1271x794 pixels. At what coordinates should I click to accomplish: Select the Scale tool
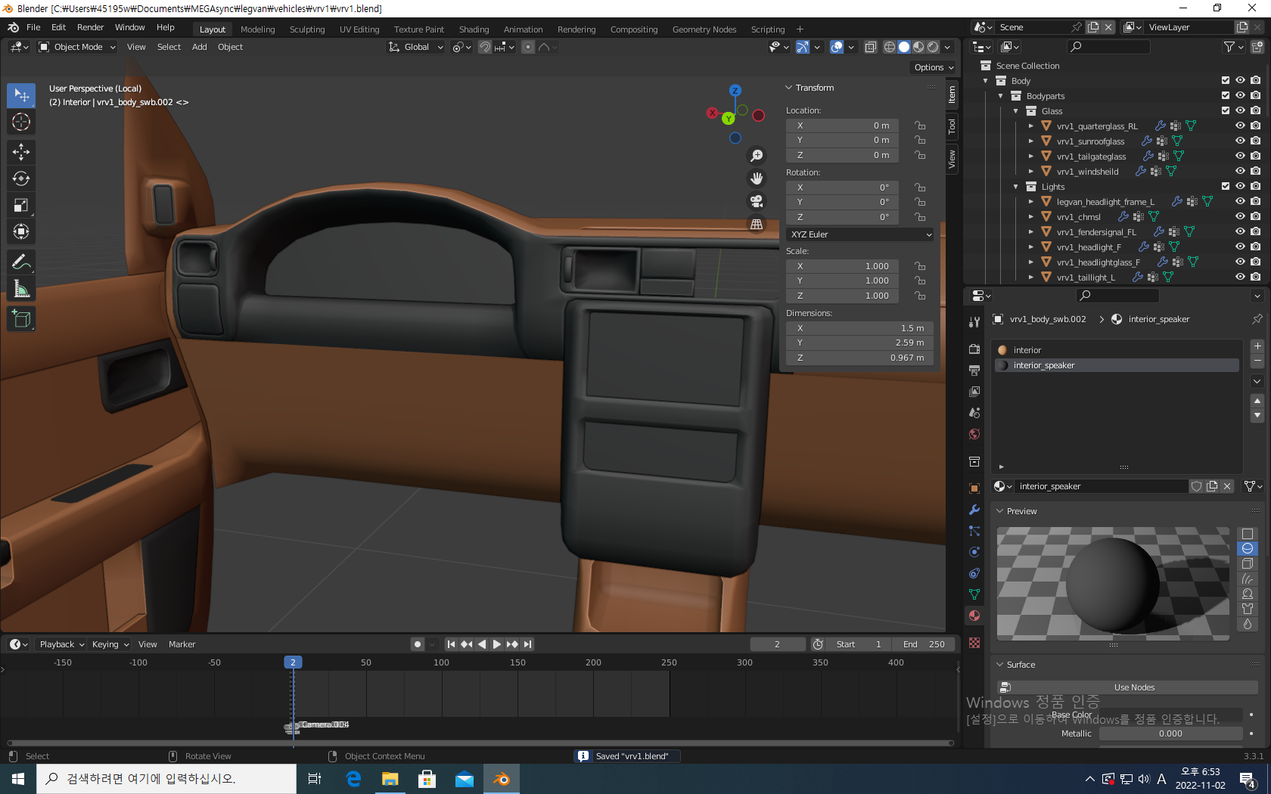21,205
